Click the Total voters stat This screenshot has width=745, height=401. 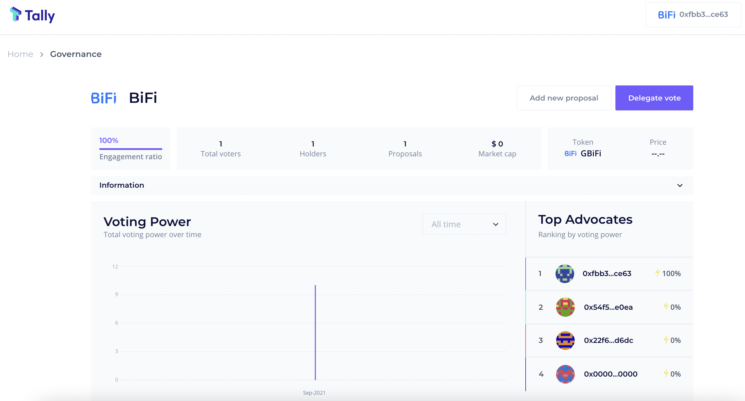(x=221, y=148)
